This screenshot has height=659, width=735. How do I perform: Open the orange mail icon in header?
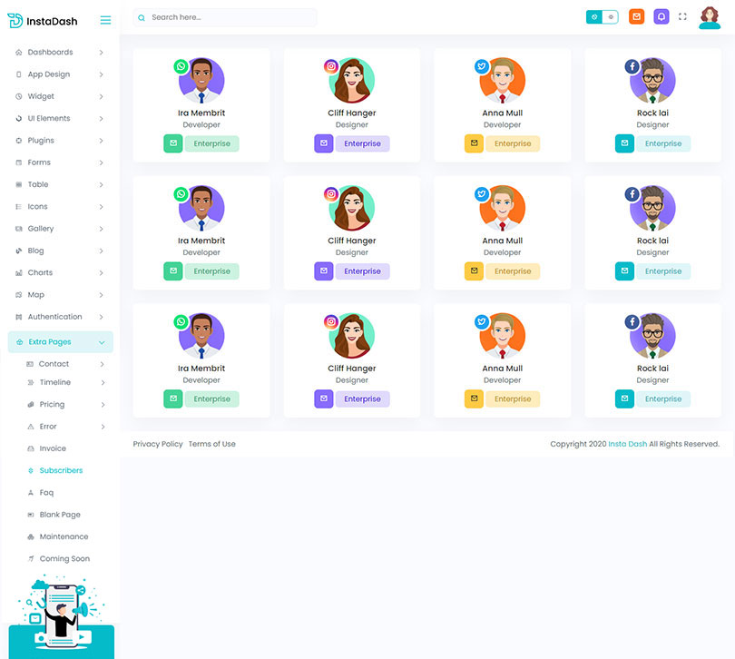(x=636, y=16)
